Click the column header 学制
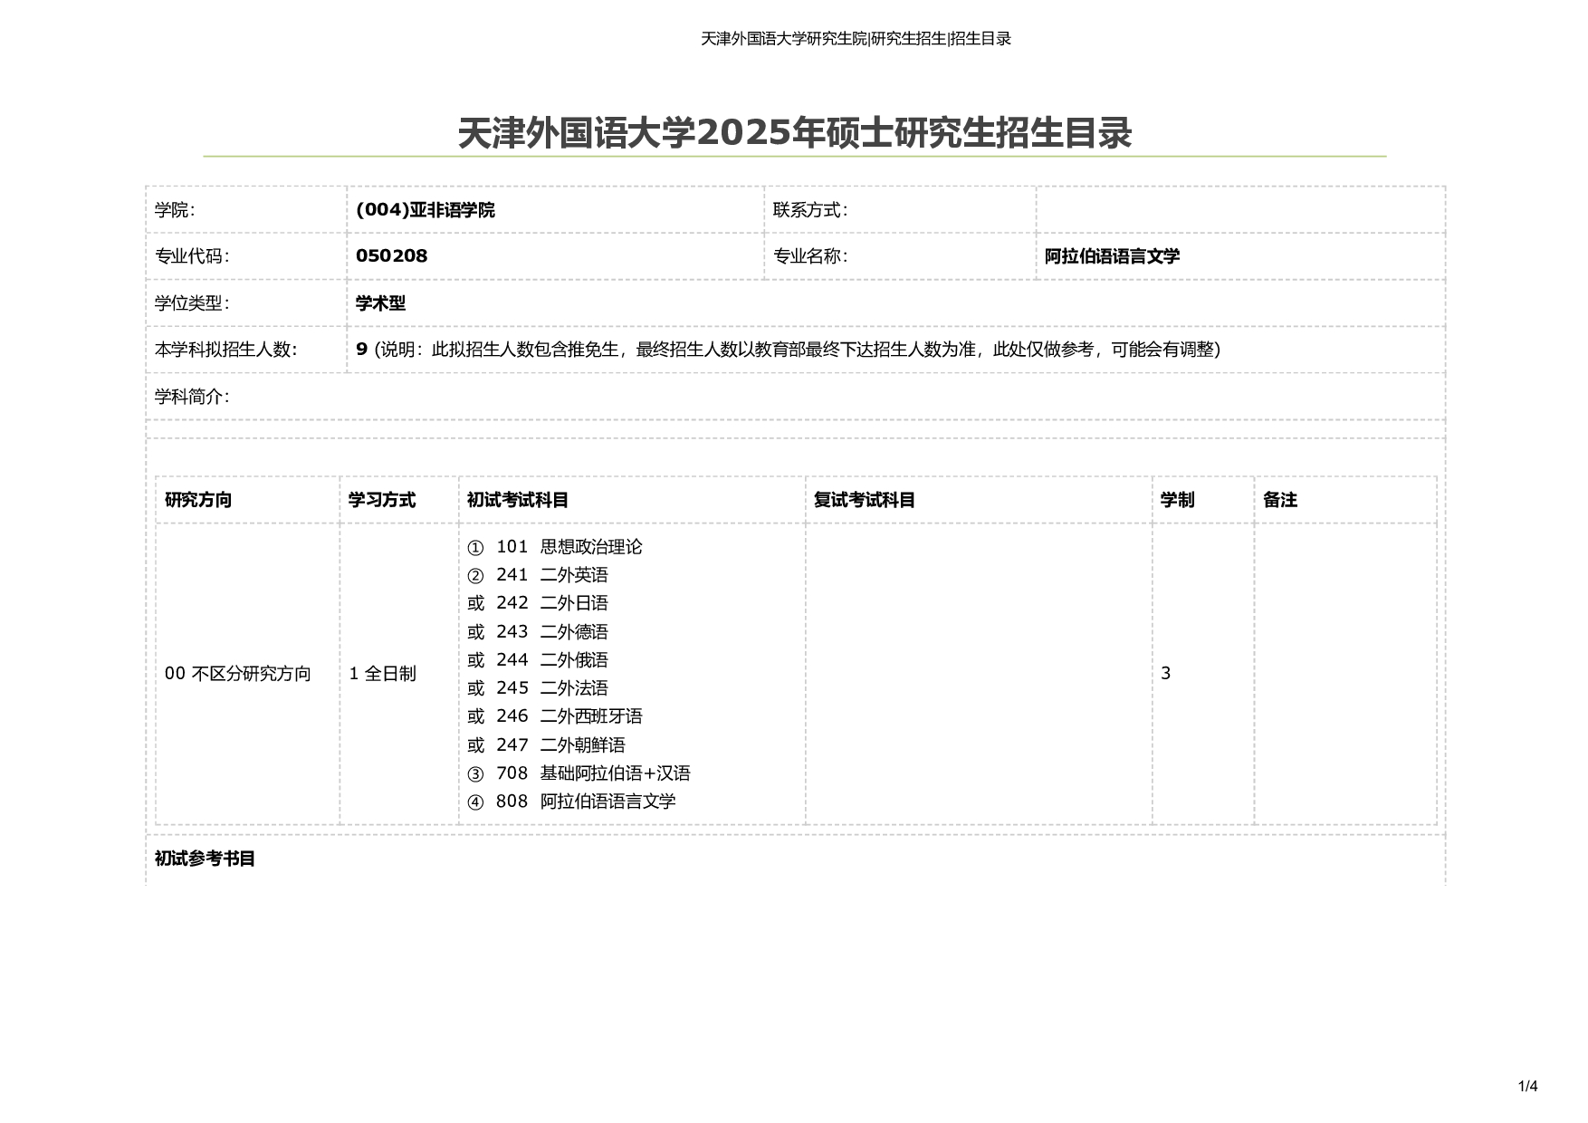Screen dimensions: 1588x1123 [x=1177, y=500]
